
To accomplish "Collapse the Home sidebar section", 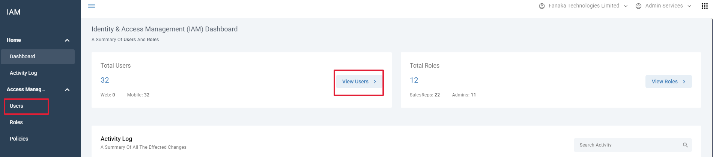I will 67,40.
